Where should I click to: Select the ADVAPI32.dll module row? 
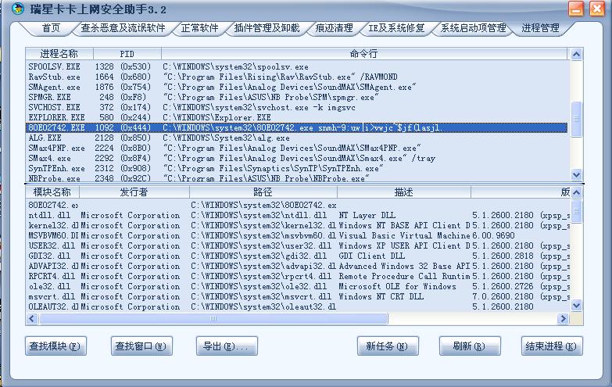tap(299, 266)
